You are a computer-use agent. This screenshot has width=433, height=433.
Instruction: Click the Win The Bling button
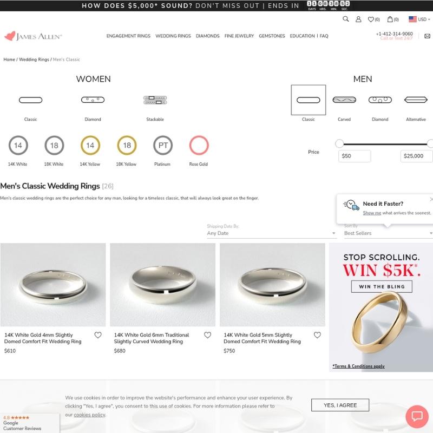tap(382, 286)
